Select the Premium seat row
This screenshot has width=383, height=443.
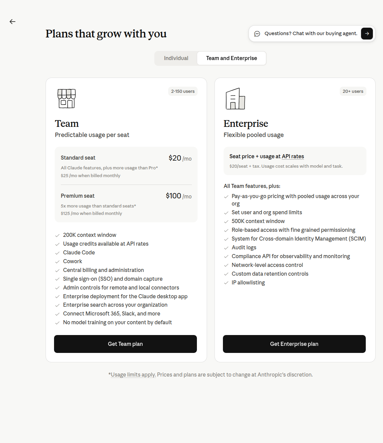[126, 204]
